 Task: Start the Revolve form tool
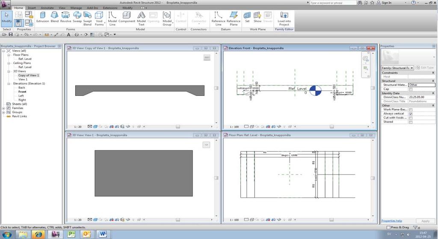[65, 17]
